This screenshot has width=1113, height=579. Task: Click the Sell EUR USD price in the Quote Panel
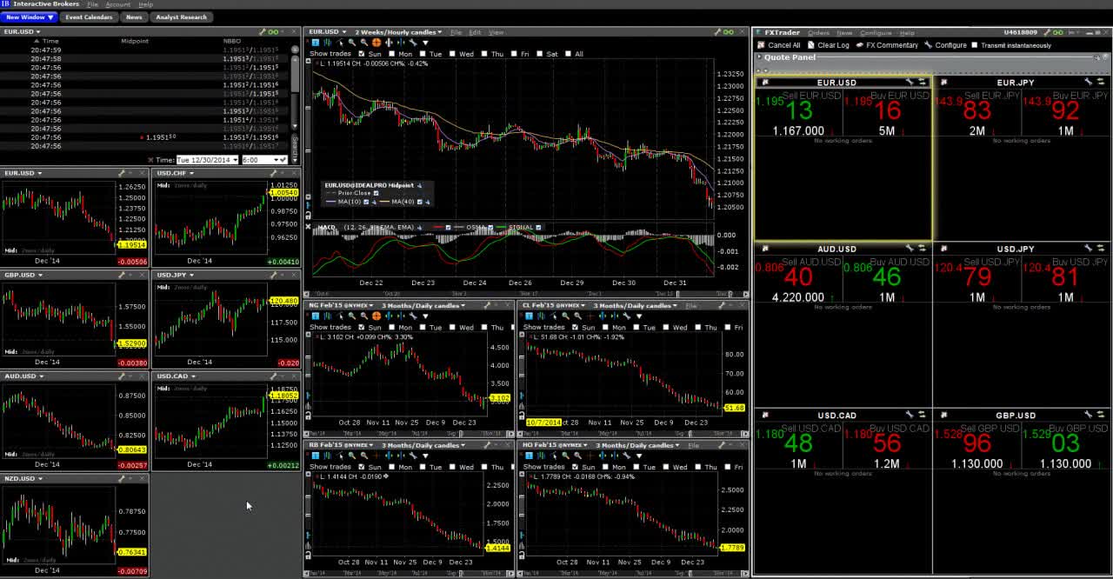point(800,110)
